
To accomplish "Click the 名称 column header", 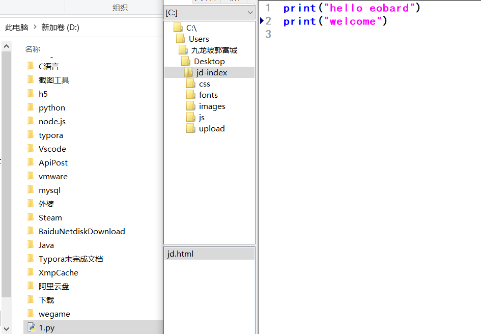I will click(x=33, y=49).
